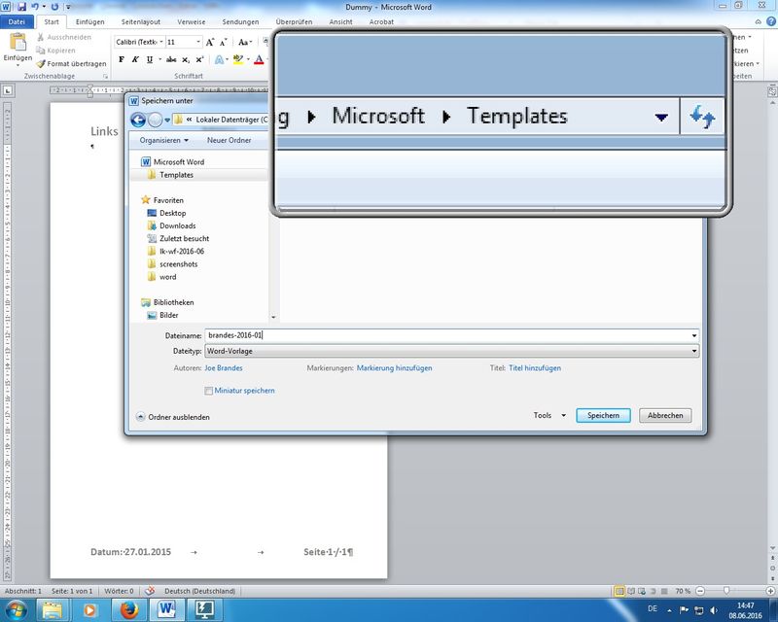Open Zuletzt besucht in navigation pane
This screenshot has width=778, height=622.
178,238
